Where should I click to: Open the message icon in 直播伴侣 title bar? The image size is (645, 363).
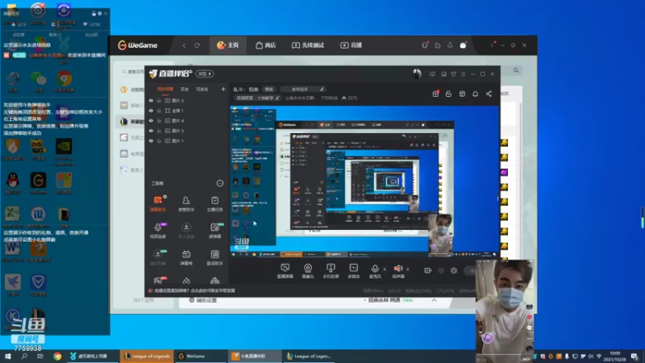coord(432,74)
